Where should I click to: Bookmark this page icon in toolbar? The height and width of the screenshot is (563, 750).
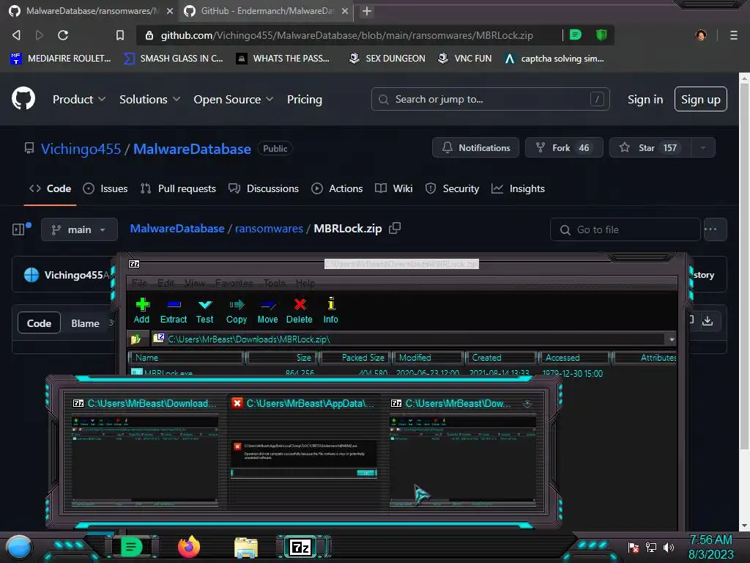tap(120, 35)
